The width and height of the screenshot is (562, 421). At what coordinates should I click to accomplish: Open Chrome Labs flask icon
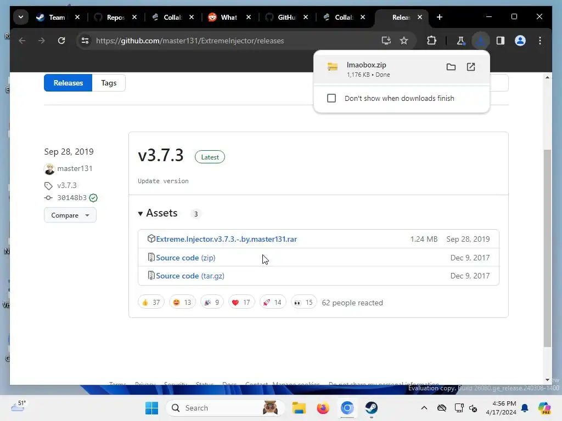click(460, 41)
